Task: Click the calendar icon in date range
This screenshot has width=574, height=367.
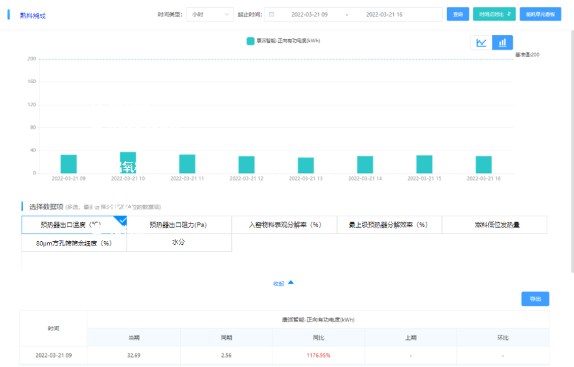Action: pyautogui.click(x=271, y=14)
